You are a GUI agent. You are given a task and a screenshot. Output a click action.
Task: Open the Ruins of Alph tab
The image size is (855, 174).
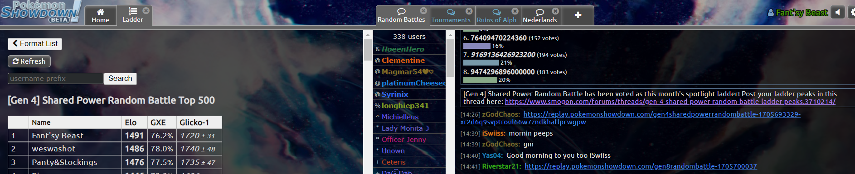[x=496, y=16]
